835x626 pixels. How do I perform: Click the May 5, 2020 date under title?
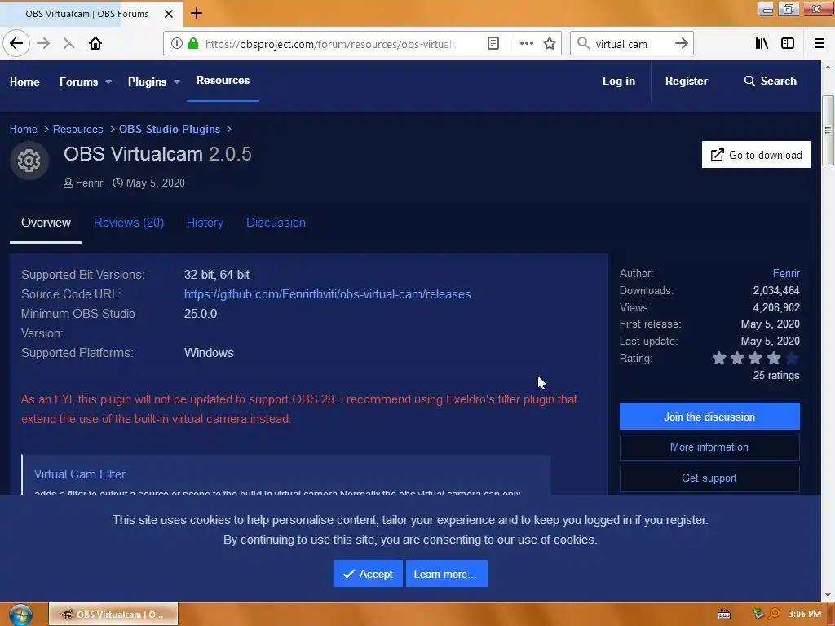click(x=156, y=183)
